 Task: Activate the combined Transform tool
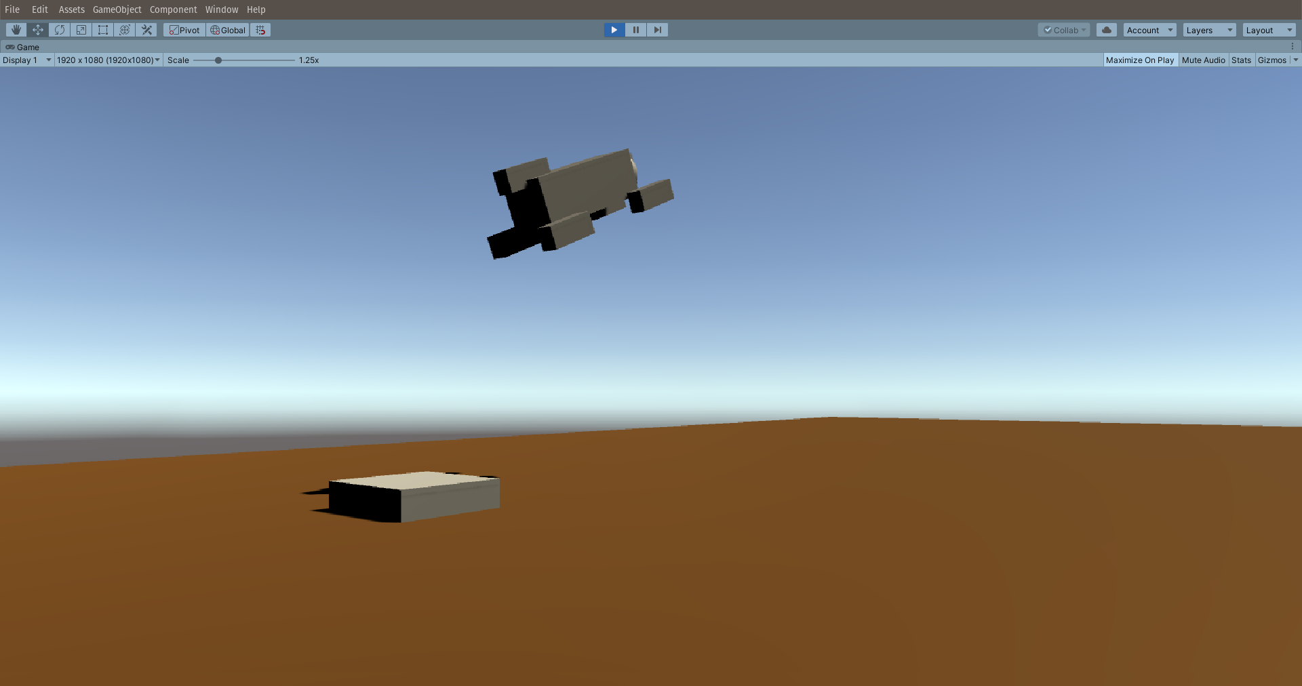coord(124,30)
